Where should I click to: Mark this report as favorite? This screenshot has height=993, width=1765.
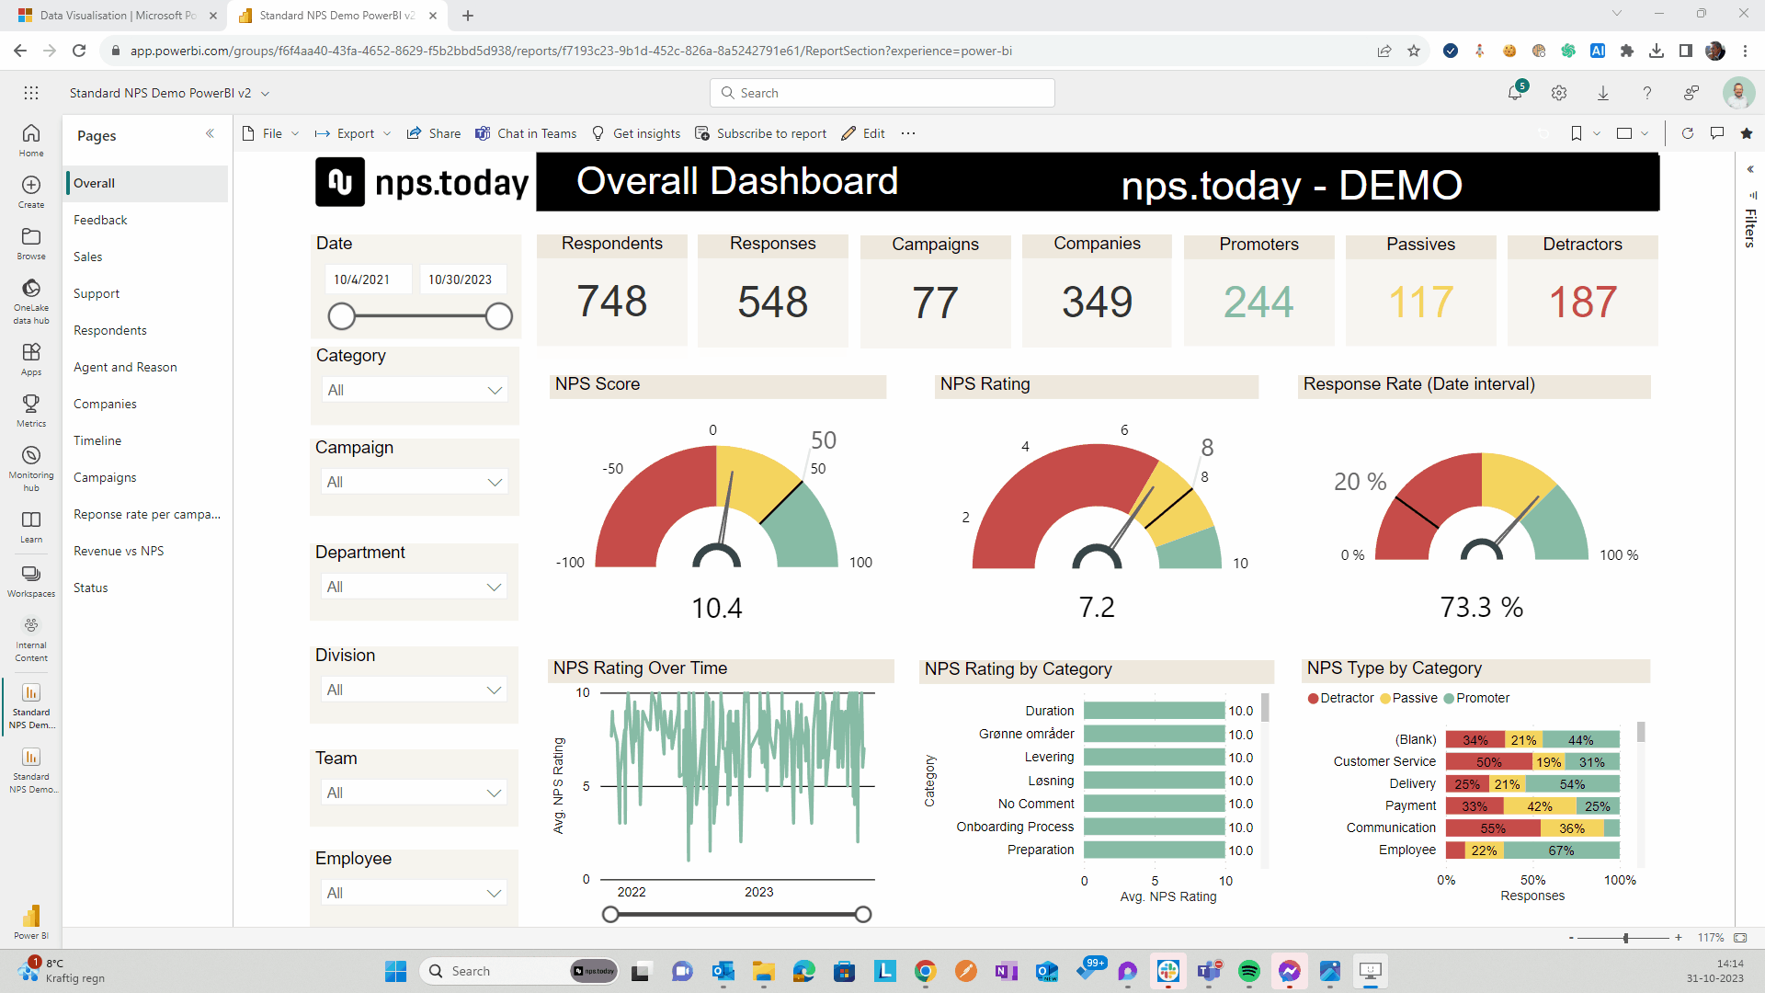1746,133
